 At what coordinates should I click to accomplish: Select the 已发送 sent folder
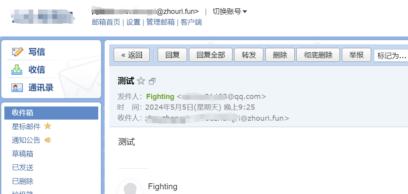(x=23, y=167)
